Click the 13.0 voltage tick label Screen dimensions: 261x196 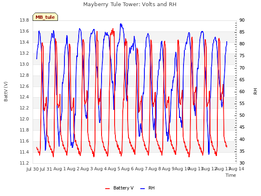pos(24,64)
